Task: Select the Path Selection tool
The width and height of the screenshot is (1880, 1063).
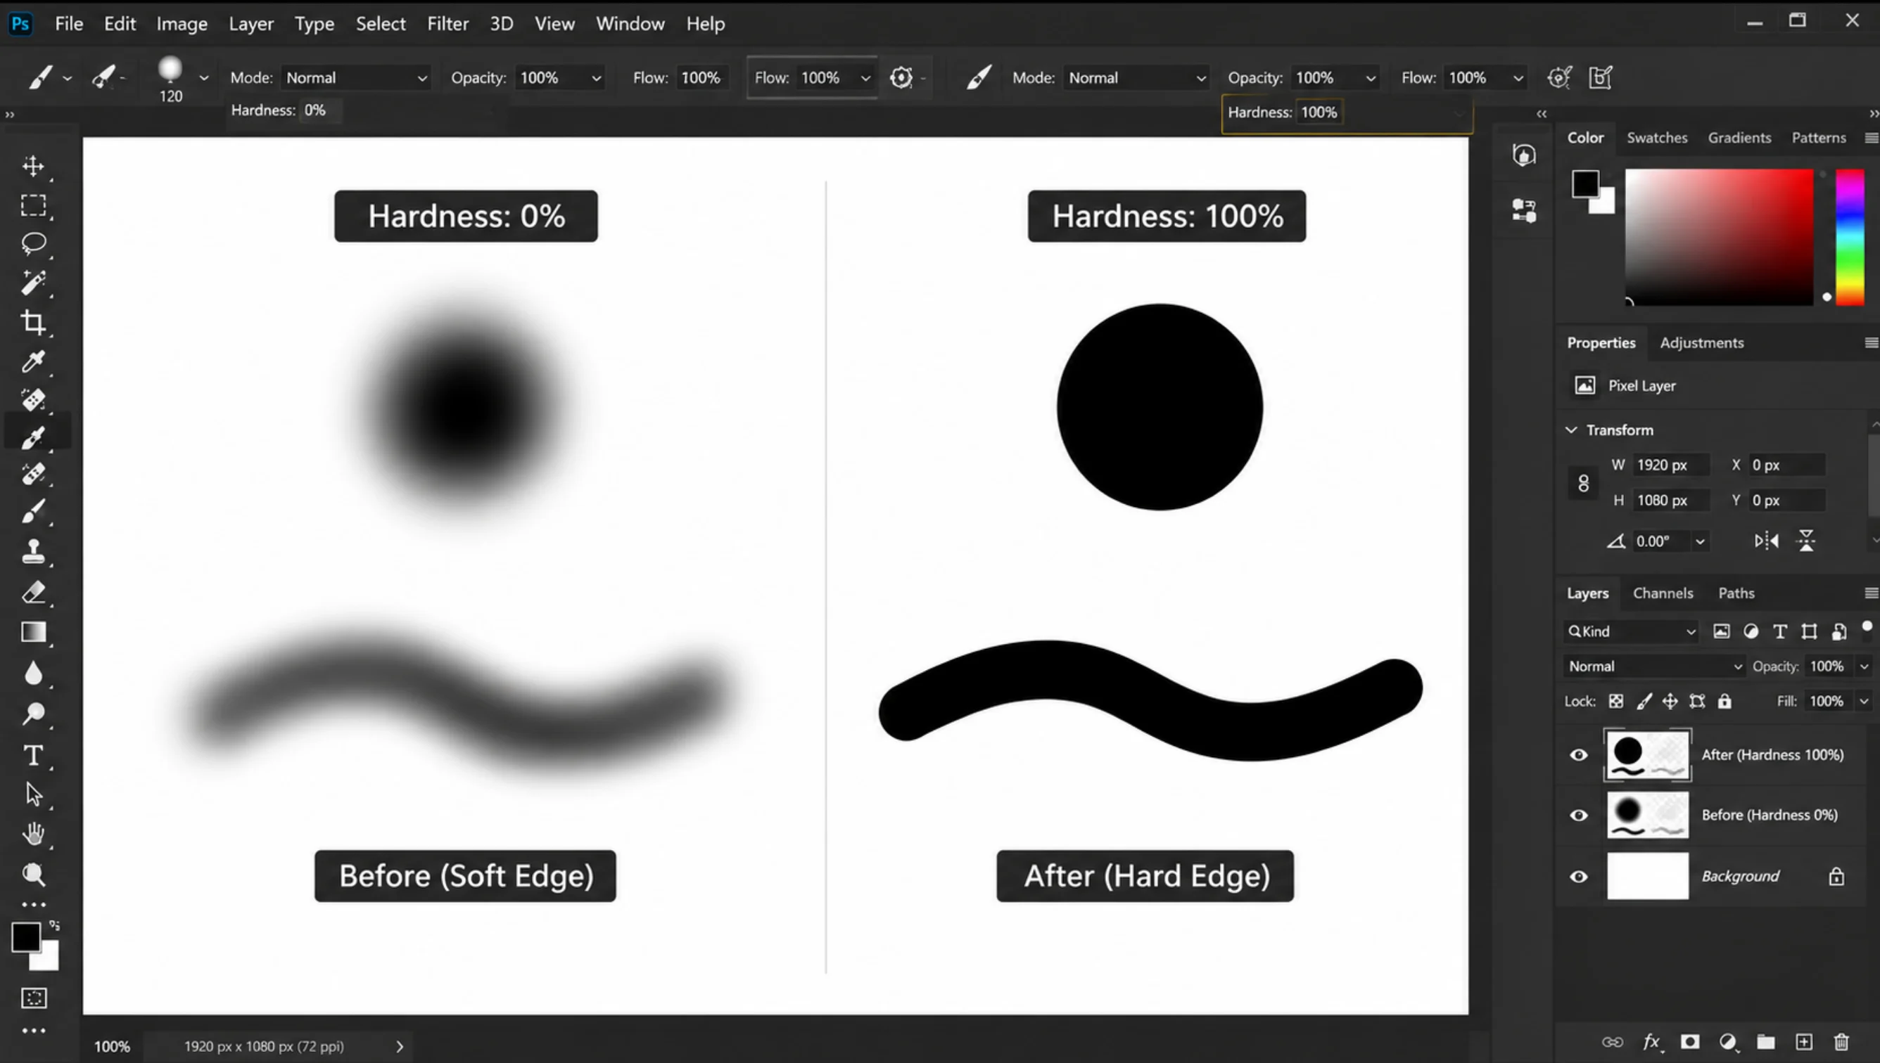Action: click(33, 794)
